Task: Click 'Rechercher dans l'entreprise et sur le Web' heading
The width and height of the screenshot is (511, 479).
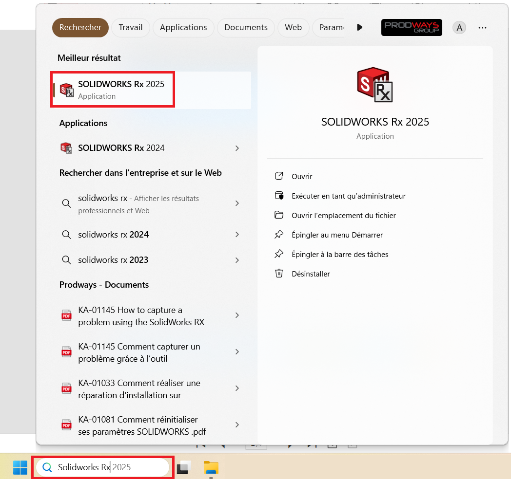Action: tap(140, 173)
